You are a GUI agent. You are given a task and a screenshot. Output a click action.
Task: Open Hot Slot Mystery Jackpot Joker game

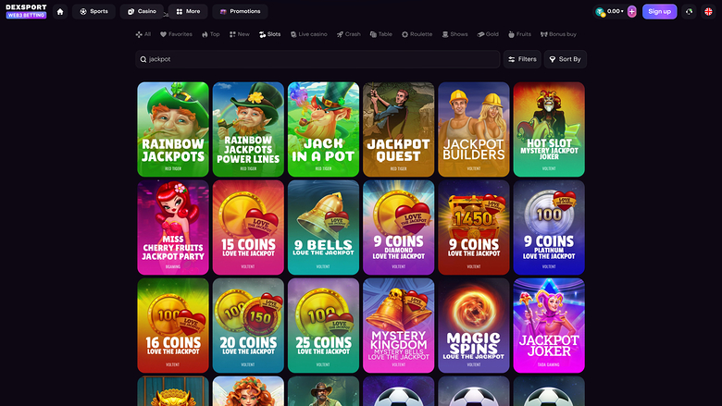point(549,129)
